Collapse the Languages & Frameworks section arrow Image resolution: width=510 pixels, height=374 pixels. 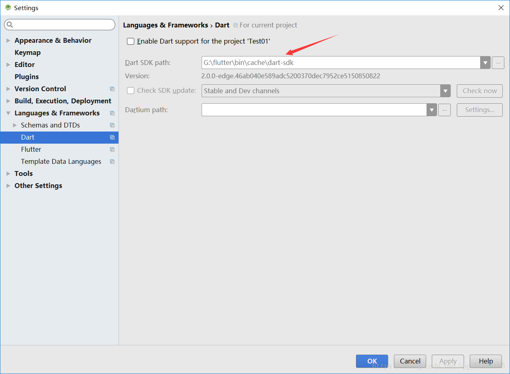click(8, 113)
